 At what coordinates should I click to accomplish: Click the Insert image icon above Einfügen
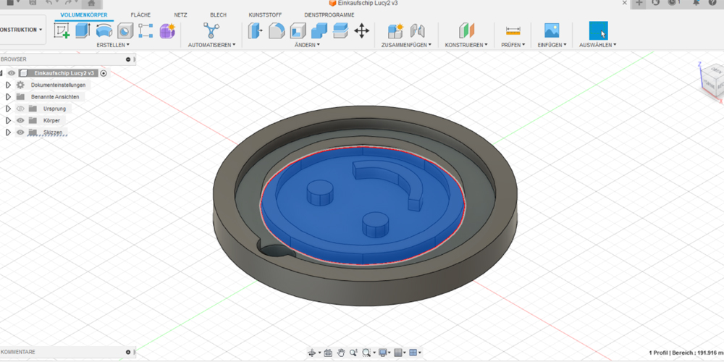pyautogui.click(x=552, y=30)
